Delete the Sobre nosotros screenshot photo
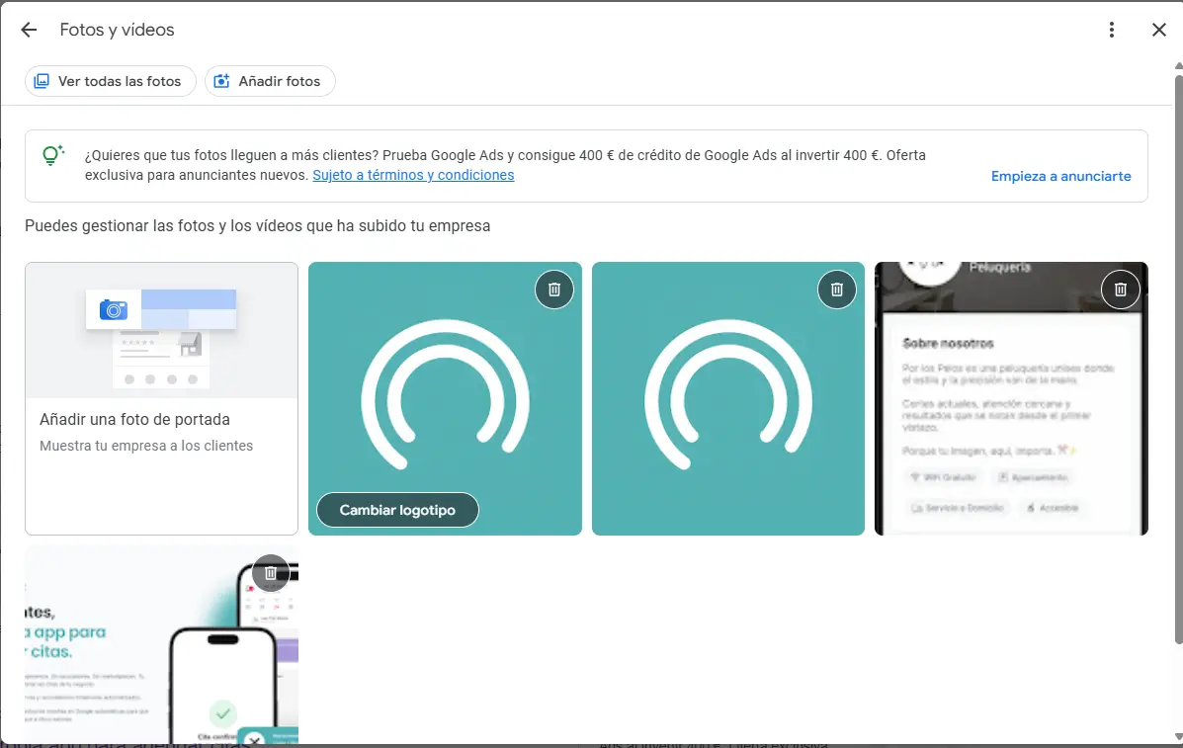 pos(1120,290)
